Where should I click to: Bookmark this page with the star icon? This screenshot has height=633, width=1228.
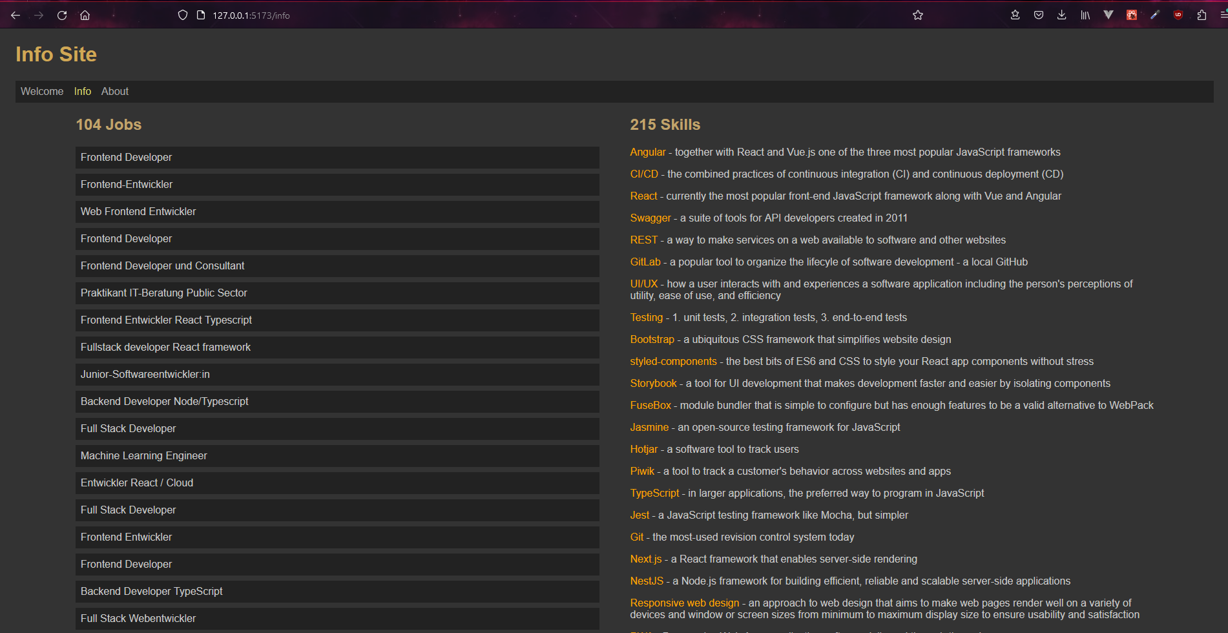point(918,16)
